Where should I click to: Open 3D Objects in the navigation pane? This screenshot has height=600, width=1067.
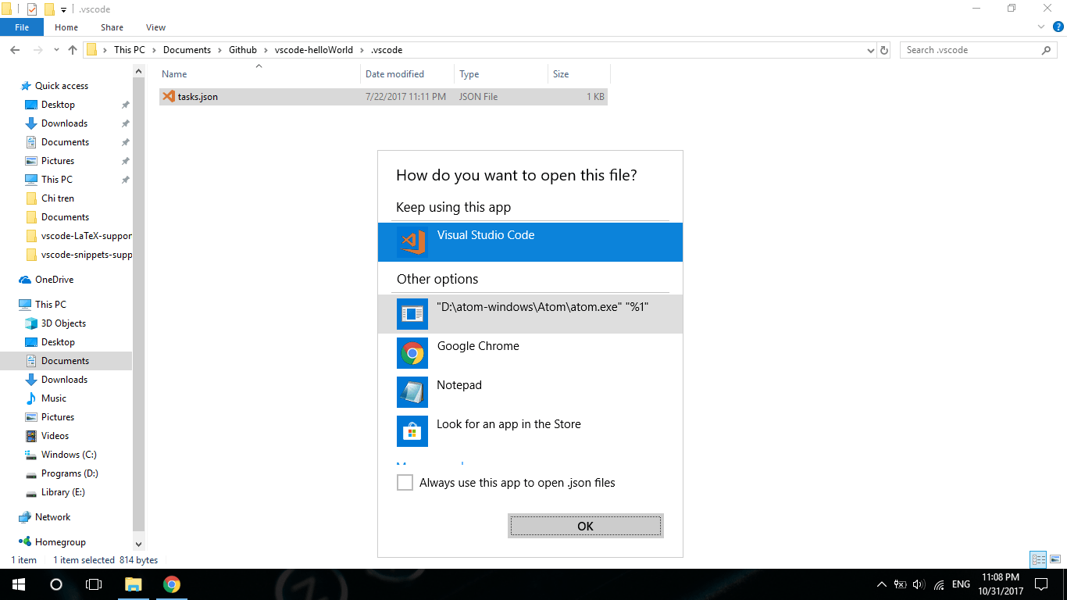(x=63, y=323)
